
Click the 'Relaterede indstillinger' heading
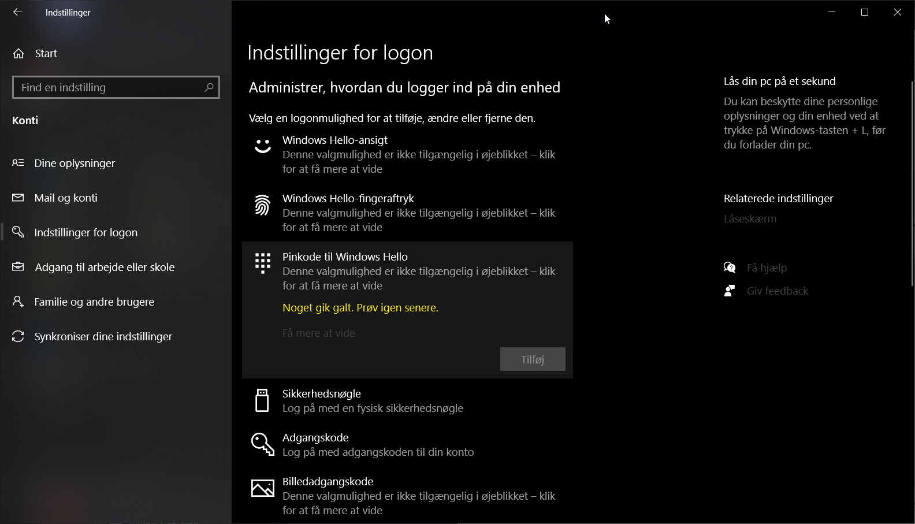(779, 198)
